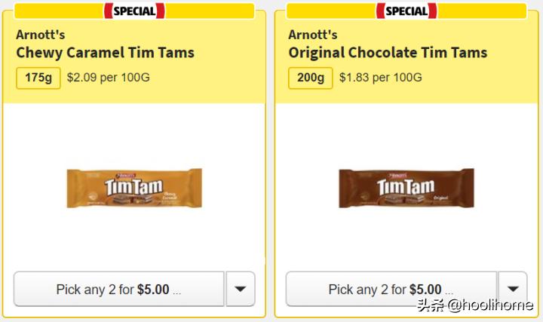Open the Original Chocolate Tim Tams title link
543x322 pixels.
tap(388, 53)
